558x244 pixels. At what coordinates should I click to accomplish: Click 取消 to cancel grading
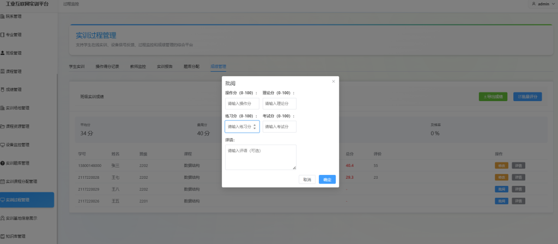point(307,179)
